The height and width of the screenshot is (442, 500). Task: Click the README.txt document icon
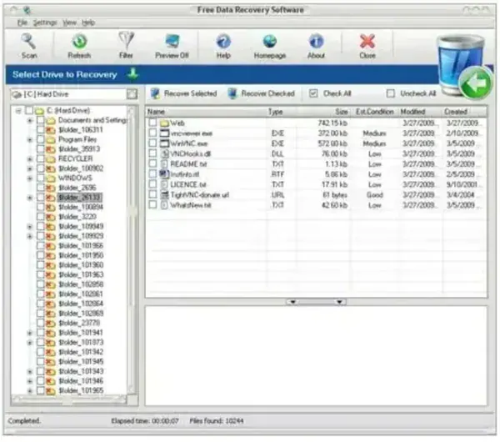point(164,163)
